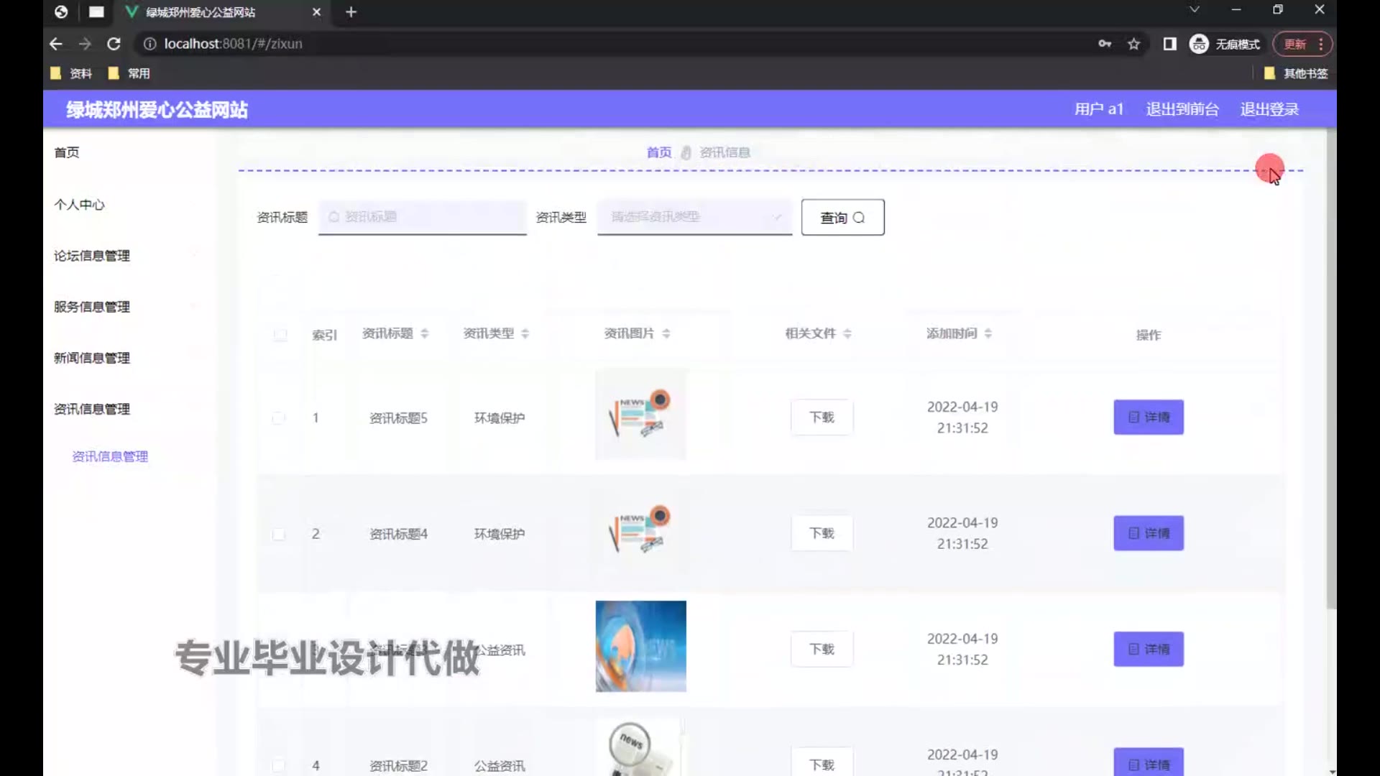Collapse 资讯信息管理 parent sidebar menu

[x=92, y=409]
